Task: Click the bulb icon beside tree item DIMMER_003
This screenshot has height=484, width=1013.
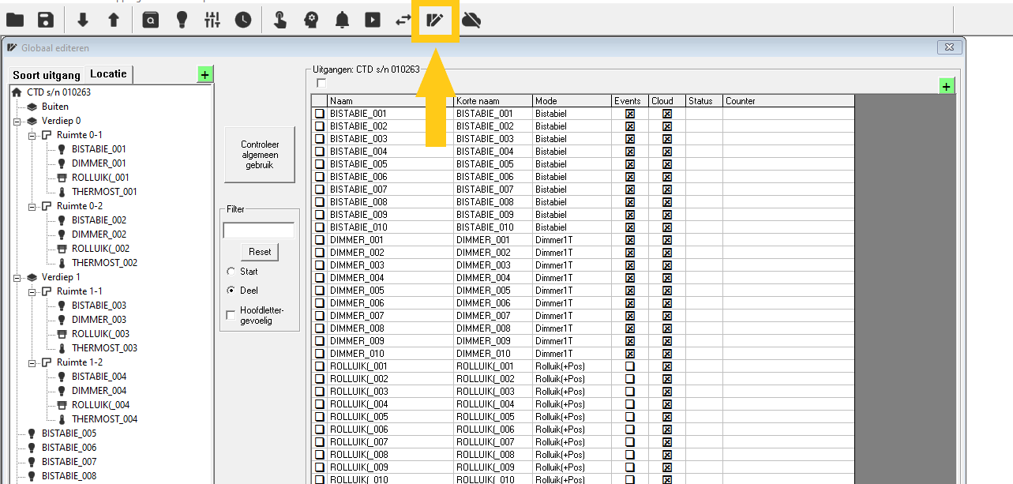Action: [x=62, y=320]
